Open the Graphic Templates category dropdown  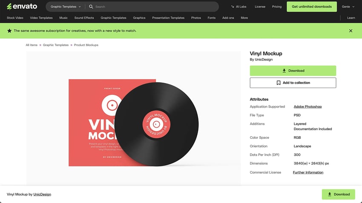66,7
